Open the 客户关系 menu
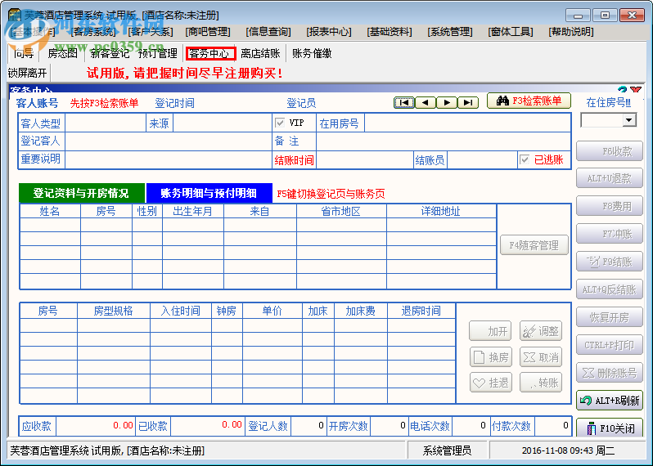Viewport: 653px width, 466px height. coord(151,32)
